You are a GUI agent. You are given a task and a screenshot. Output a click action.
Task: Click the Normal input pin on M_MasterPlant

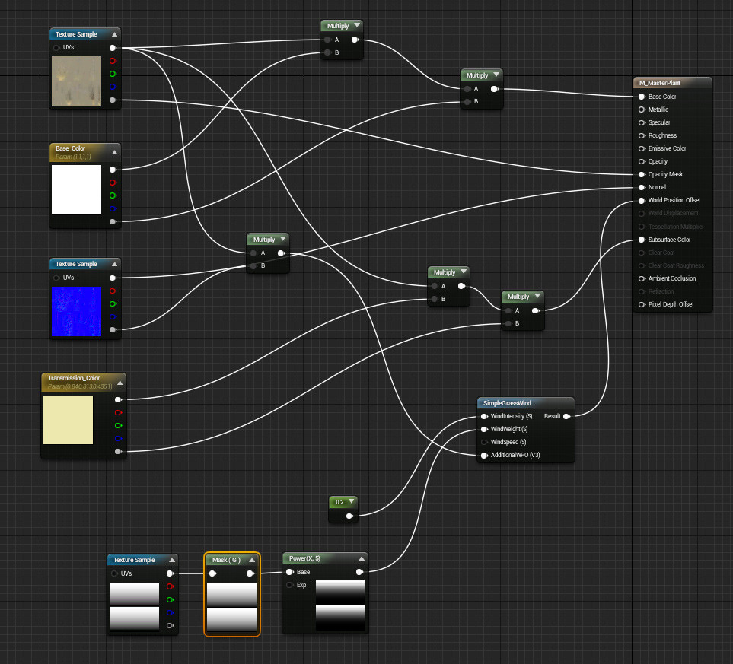(x=642, y=187)
